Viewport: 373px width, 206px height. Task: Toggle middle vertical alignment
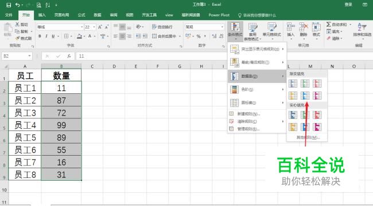tap(122, 27)
